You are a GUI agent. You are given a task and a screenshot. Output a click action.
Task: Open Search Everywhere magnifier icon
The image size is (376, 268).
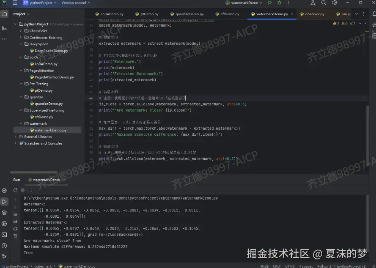click(x=324, y=3)
